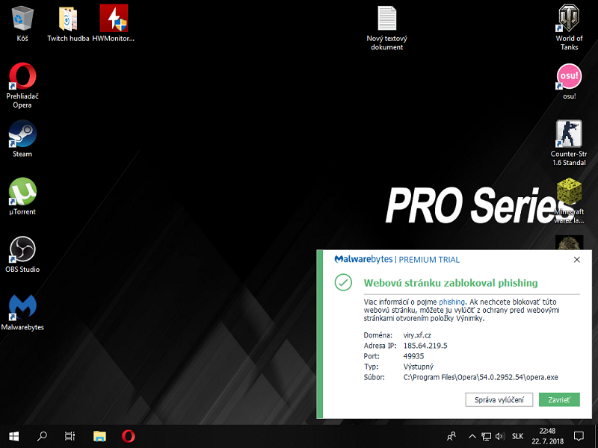Open Task View from taskbar

pyautogui.click(x=70, y=436)
